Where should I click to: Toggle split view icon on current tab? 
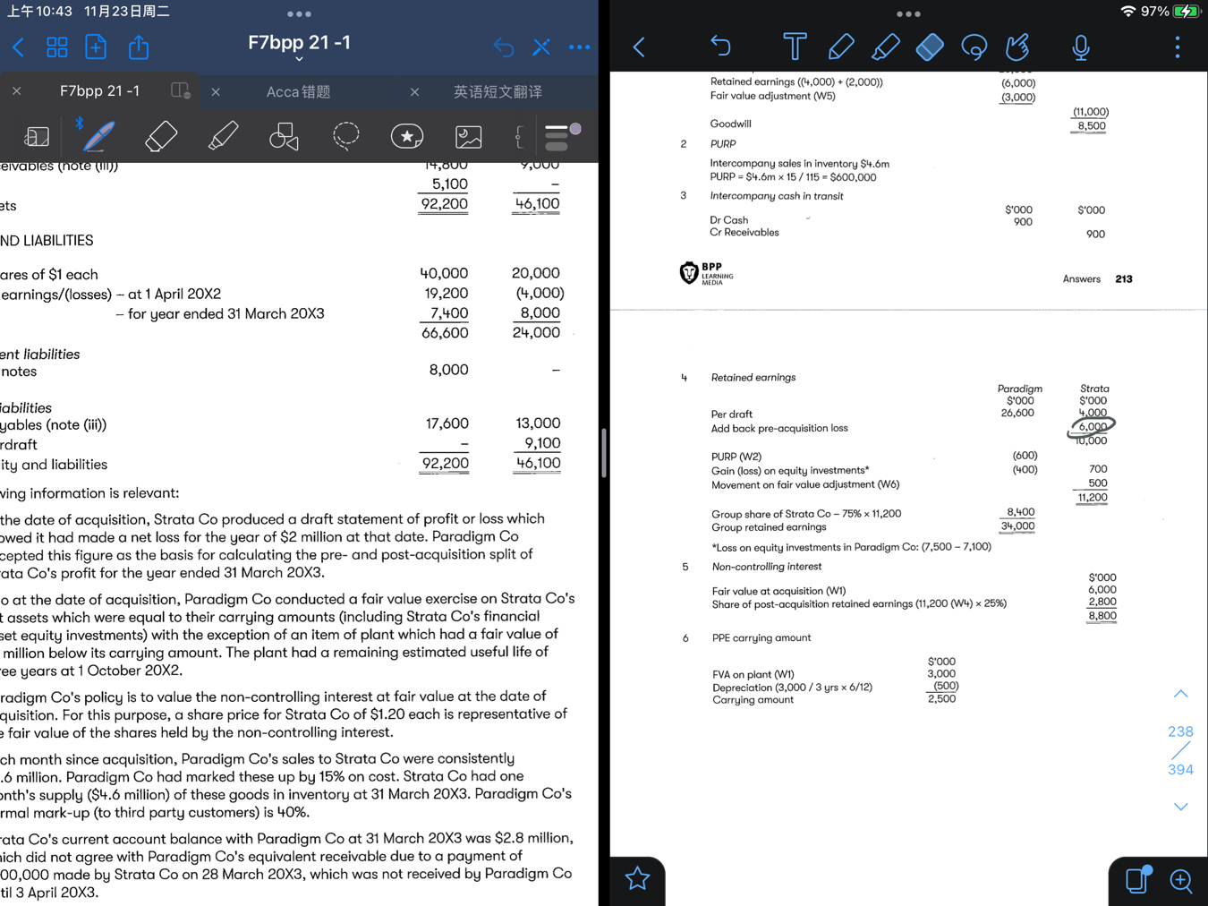point(181,90)
